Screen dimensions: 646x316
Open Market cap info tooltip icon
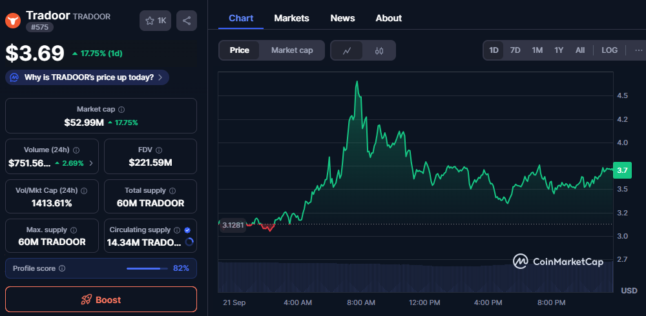click(x=121, y=110)
